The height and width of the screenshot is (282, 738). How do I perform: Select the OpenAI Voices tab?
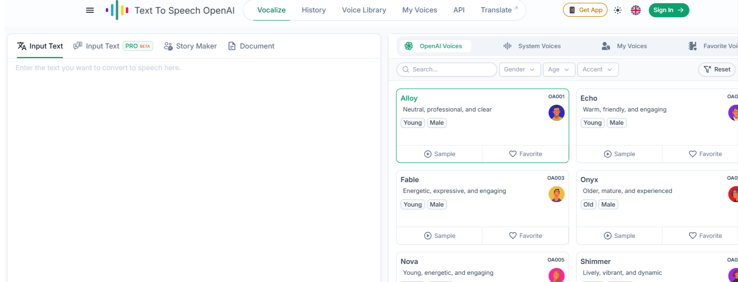[435, 46]
